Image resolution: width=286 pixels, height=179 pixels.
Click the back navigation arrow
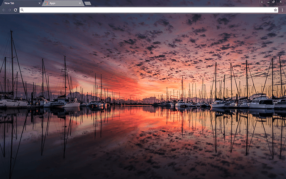(4, 9)
